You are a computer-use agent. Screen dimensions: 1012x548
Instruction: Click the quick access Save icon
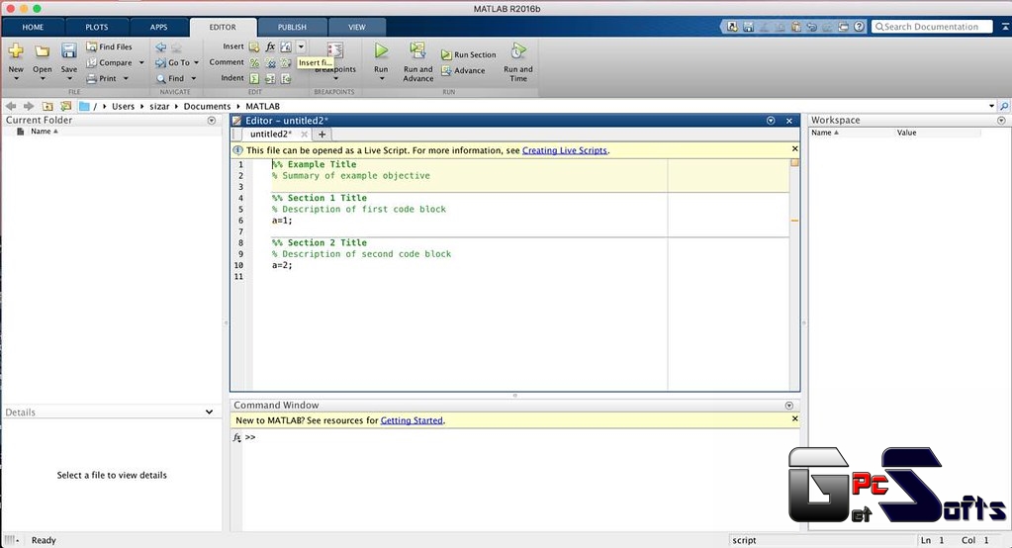[749, 27]
